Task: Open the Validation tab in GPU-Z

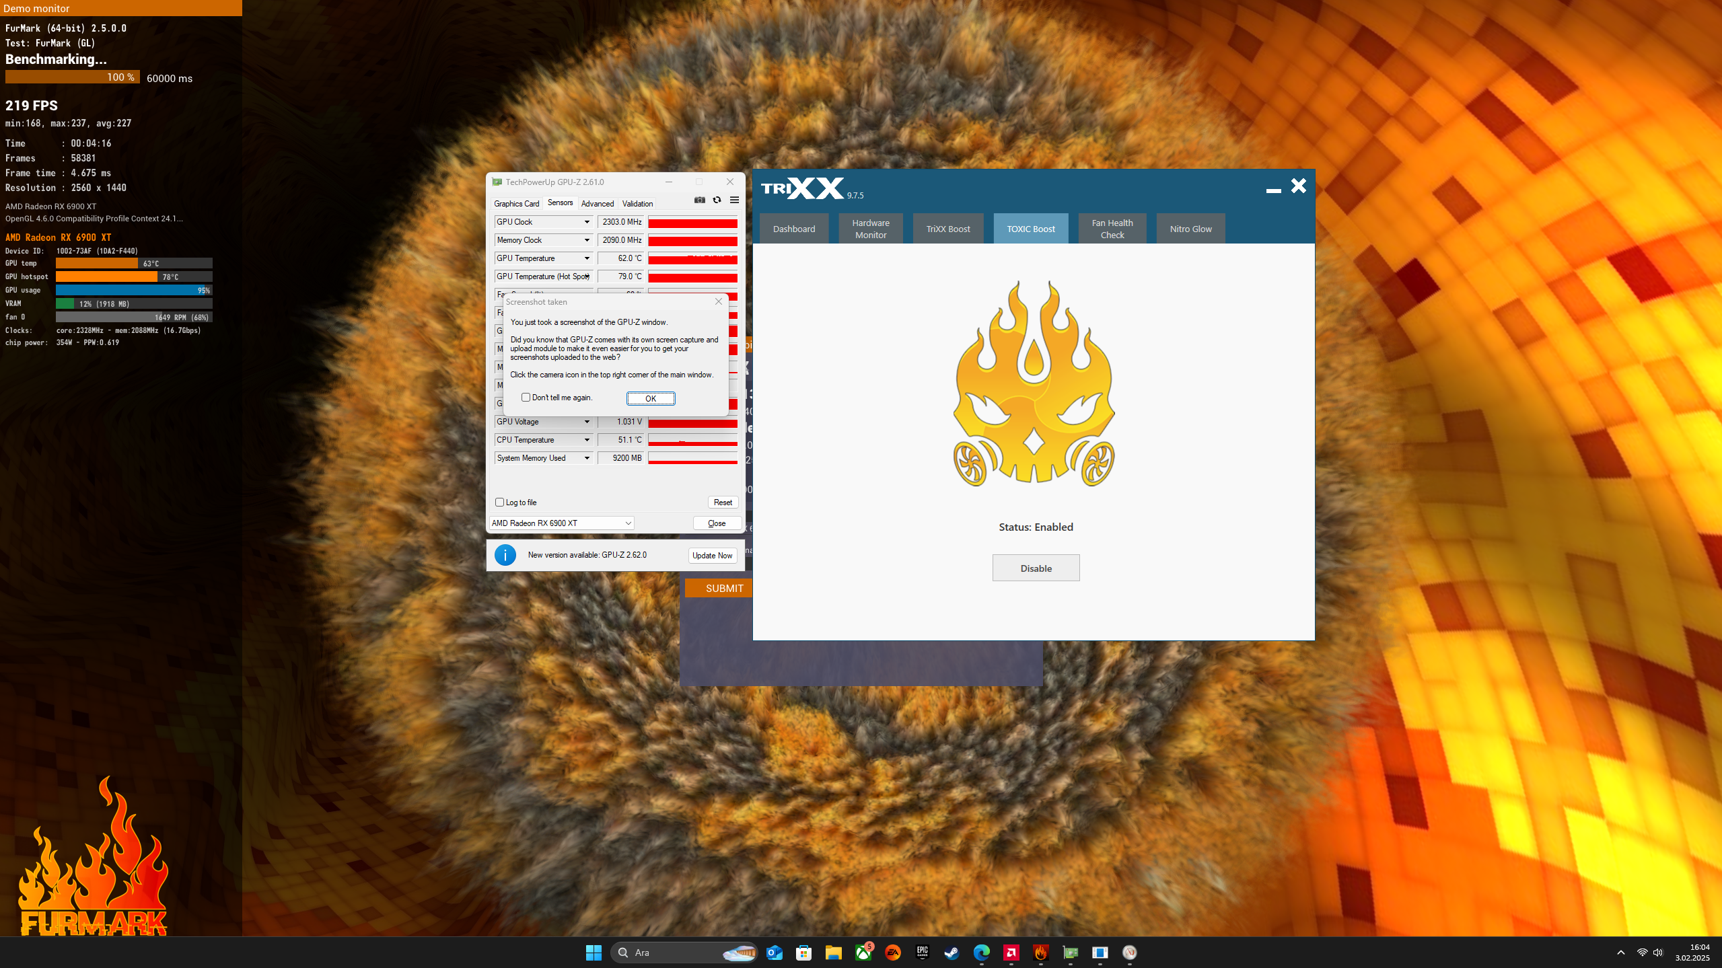Action: [637, 203]
